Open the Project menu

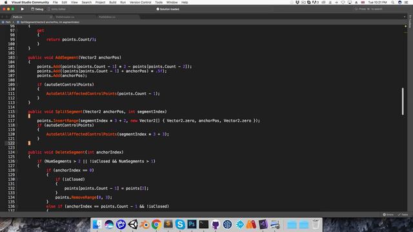click(100, 2)
